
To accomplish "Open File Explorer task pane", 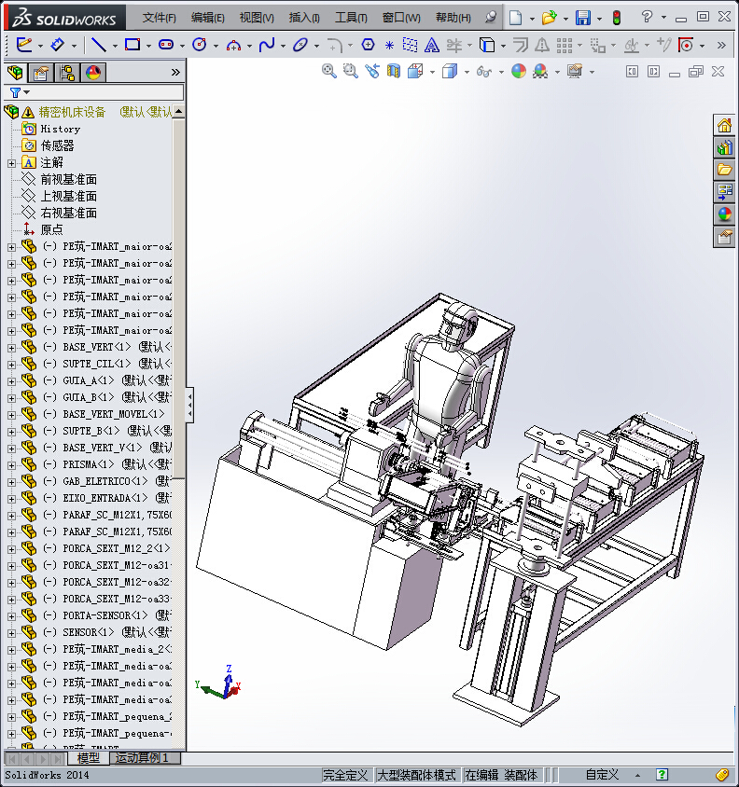I will 724,170.
